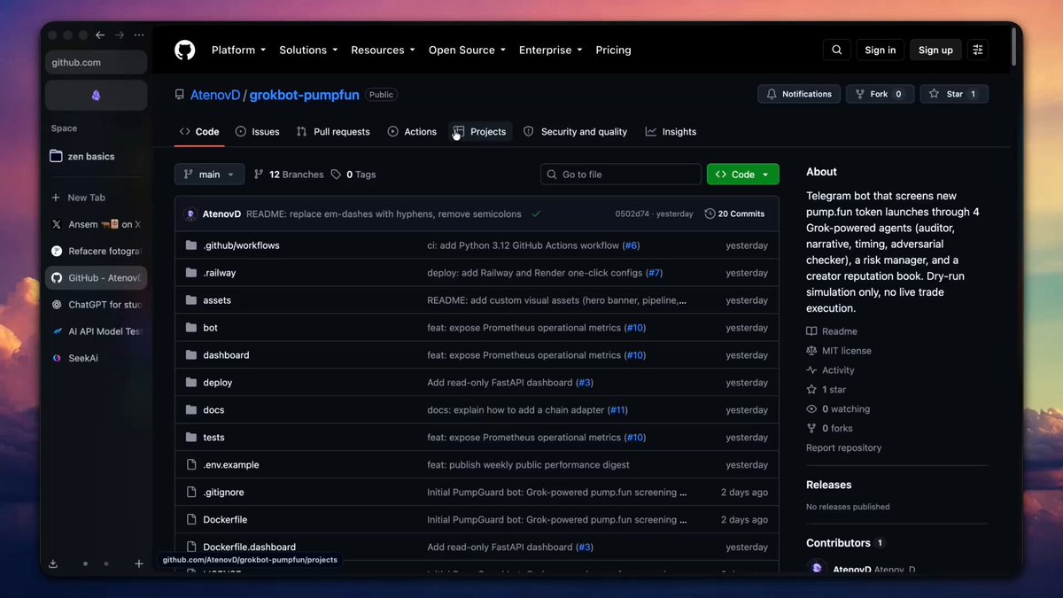Screen dimensions: 1063x598
Task: Switch to the SeekAi browser tab
Action: [97, 359]
